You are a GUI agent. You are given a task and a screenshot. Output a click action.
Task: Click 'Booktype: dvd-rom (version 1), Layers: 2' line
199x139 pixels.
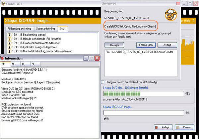31,82
